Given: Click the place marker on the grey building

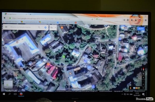Looking at the screenshot, I should tap(70, 73).
